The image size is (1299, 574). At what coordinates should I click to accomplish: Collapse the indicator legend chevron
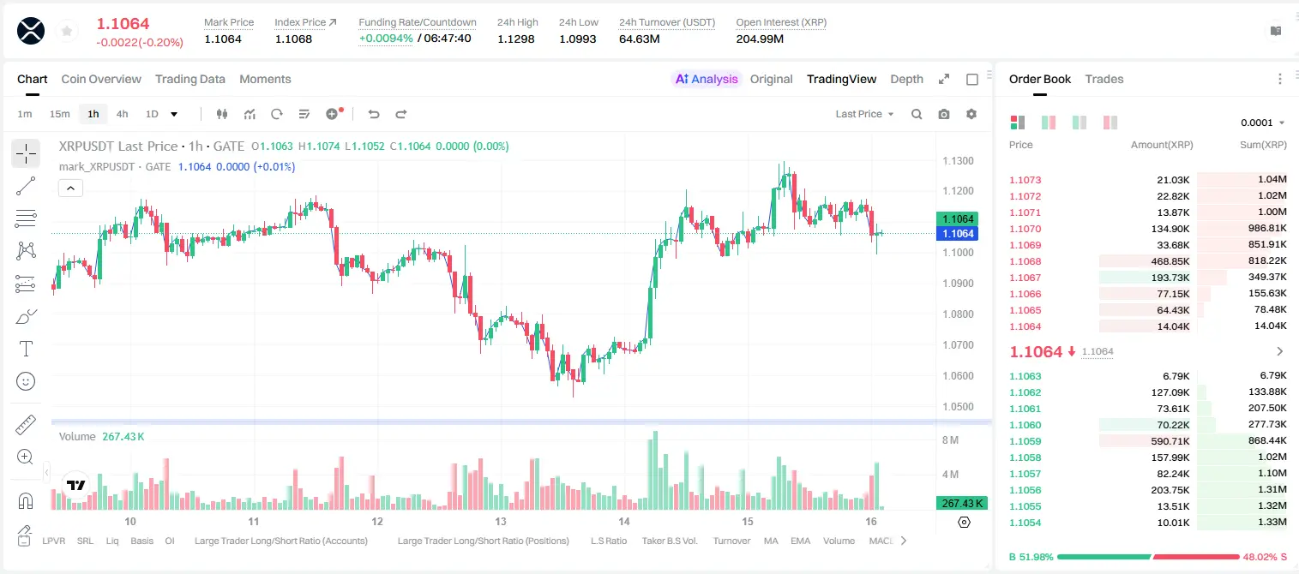70,188
